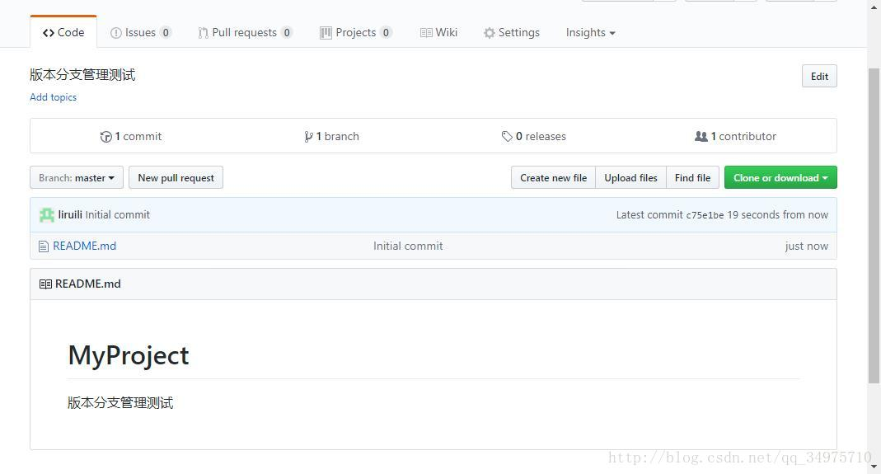
Task: Click the Issues exclamation icon
Action: (115, 33)
